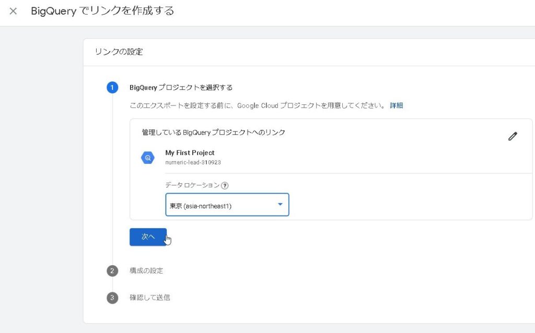
Task: Click the step 3 number circle
Action: (112, 298)
